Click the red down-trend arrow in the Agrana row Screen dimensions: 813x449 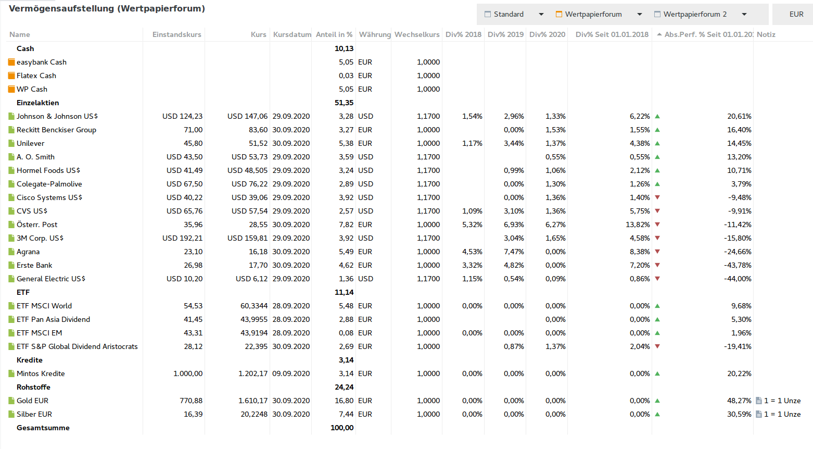657,252
